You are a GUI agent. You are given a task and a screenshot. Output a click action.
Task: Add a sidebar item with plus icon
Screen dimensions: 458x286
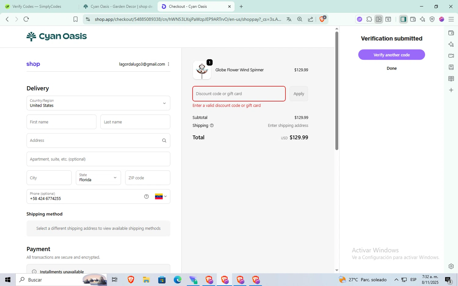pos(451,90)
